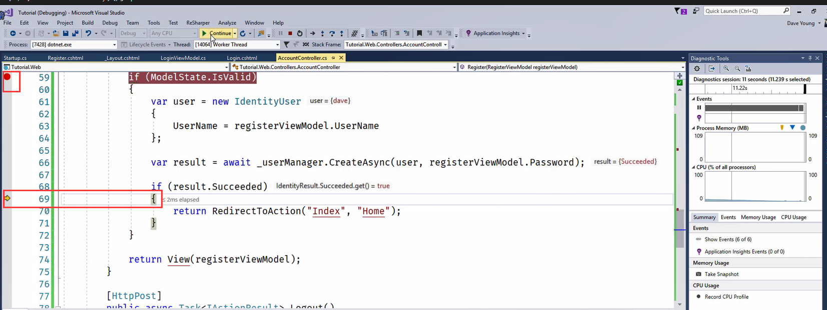The image size is (827, 310).
Task: Click the bookmark toggle icon in toolbar
Action: pos(419,33)
